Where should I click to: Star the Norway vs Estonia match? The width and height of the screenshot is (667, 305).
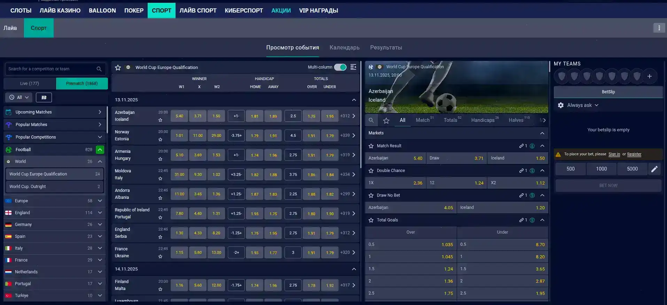pos(160,140)
